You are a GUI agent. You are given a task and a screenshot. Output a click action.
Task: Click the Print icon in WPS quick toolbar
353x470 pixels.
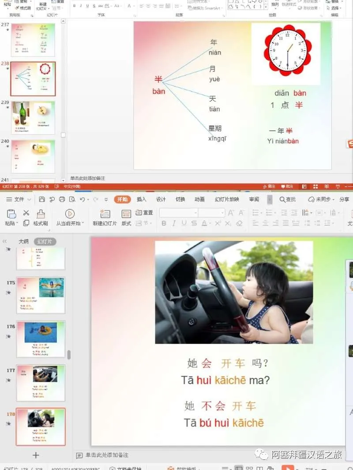(62, 200)
